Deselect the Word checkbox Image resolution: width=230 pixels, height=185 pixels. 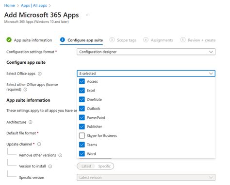(x=82, y=154)
